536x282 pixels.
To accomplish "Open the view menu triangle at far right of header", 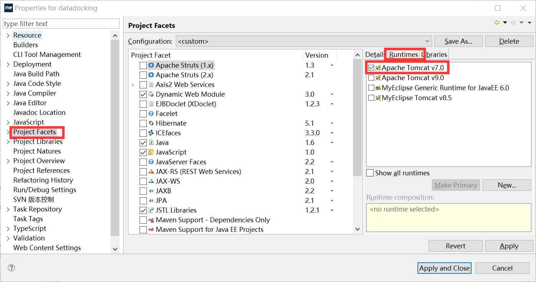I will coord(529,23).
